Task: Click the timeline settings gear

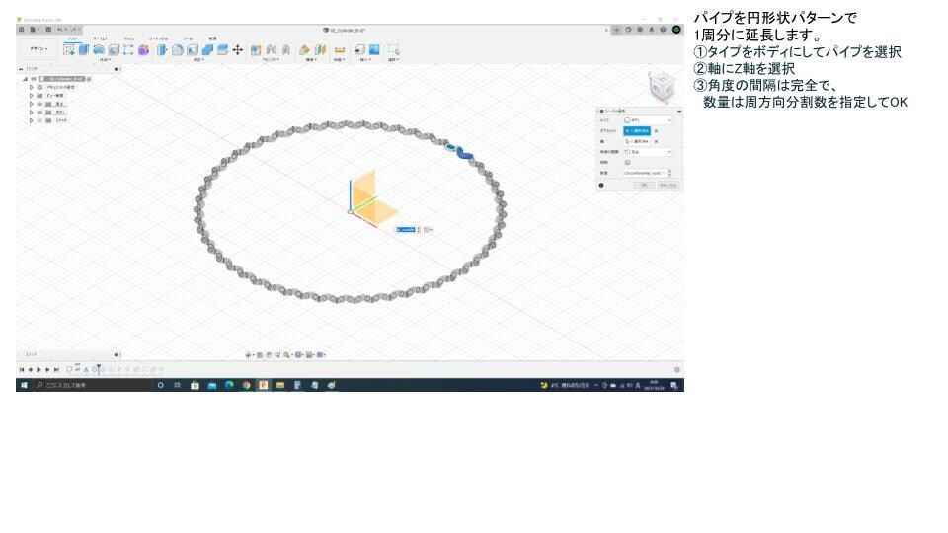Action: click(677, 369)
